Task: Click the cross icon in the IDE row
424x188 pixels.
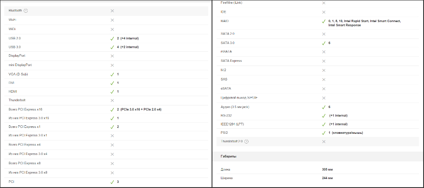Action: pyautogui.click(x=324, y=12)
